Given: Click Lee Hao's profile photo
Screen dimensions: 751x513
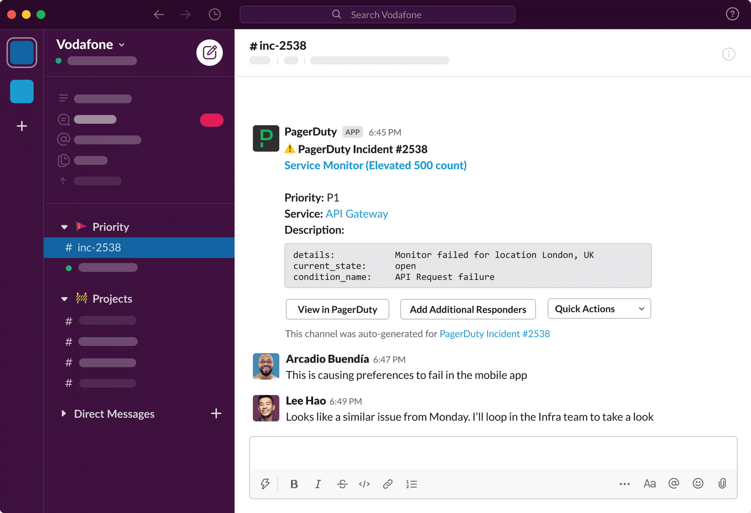Looking at the screenshot, I should coord(266,408).
